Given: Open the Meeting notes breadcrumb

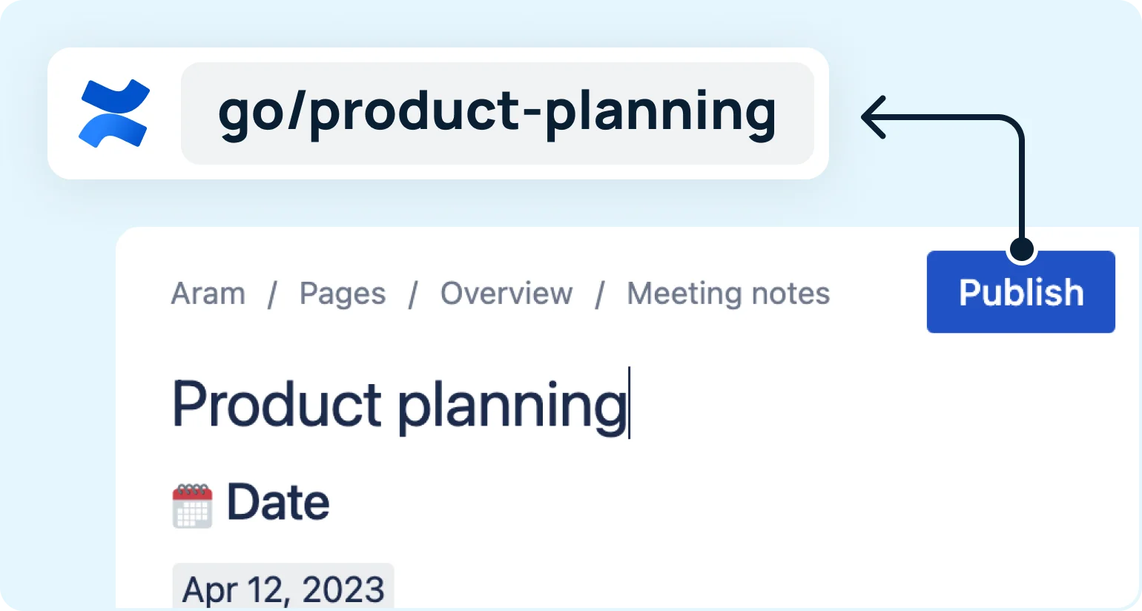Looking at the screenshot, I should [728, 294].
